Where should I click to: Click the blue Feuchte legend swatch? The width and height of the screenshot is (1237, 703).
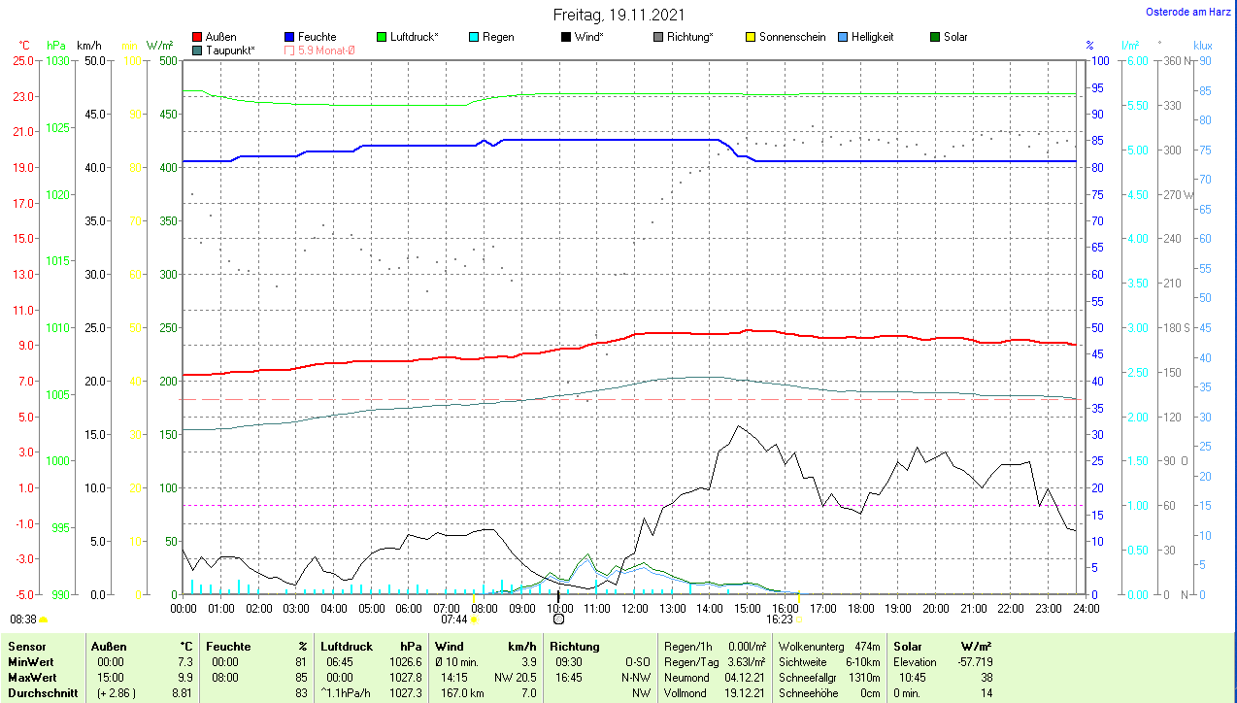pos(289,37)
